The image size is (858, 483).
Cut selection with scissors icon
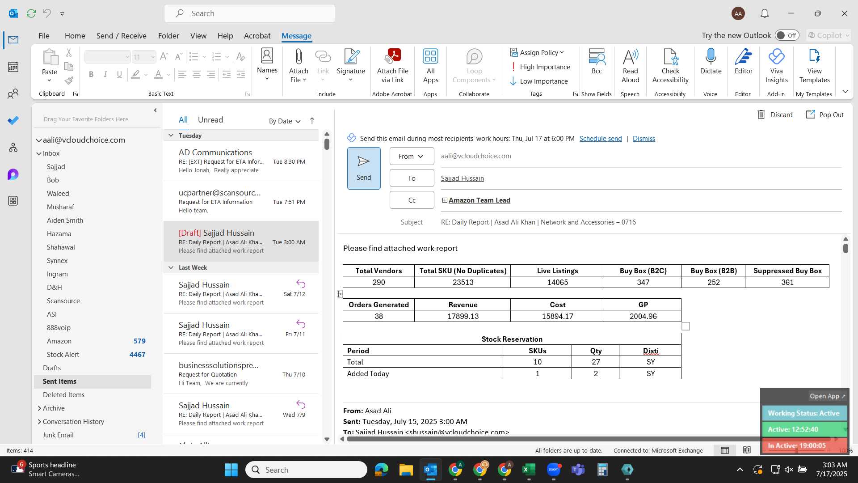[69, 53]
